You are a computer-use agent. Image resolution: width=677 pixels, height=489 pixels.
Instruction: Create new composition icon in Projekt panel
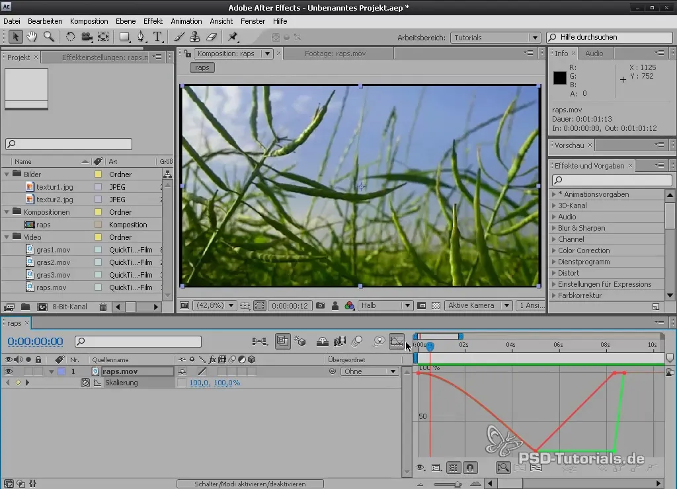pos(42,307)
